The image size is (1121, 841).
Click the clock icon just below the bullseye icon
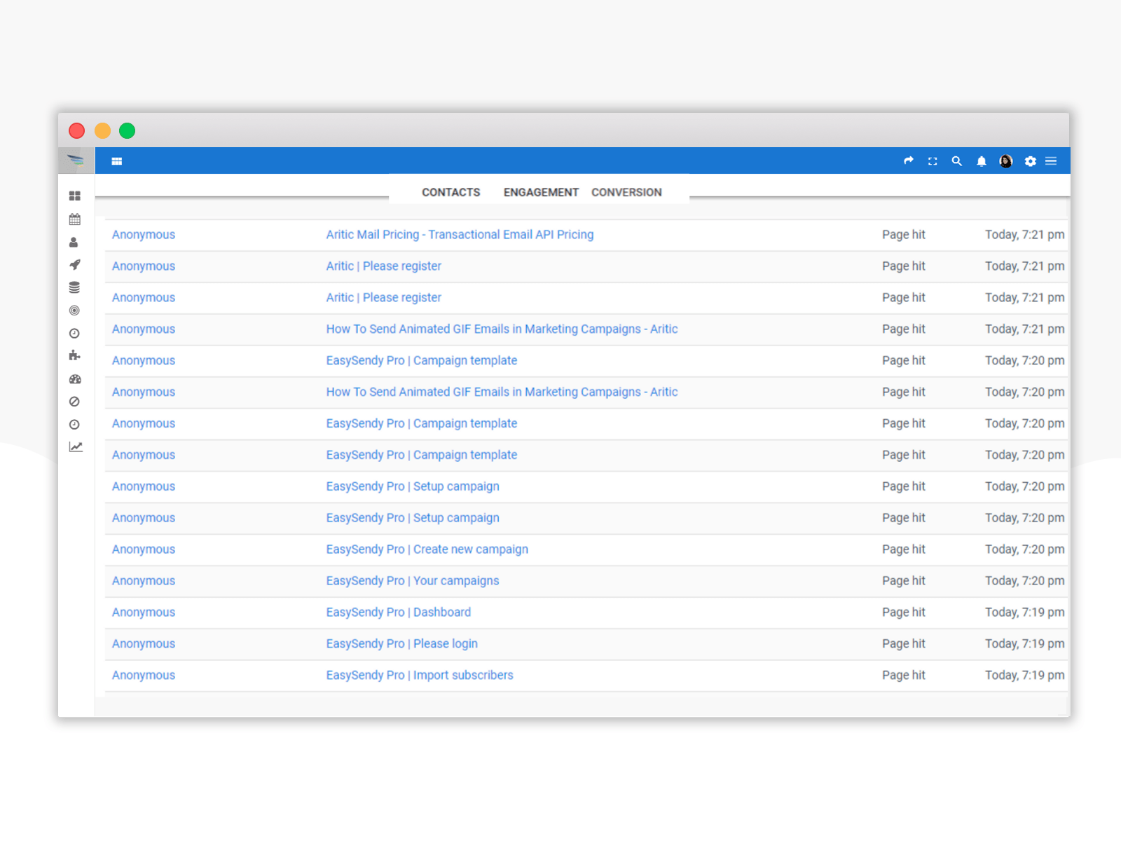pos(74,334)
